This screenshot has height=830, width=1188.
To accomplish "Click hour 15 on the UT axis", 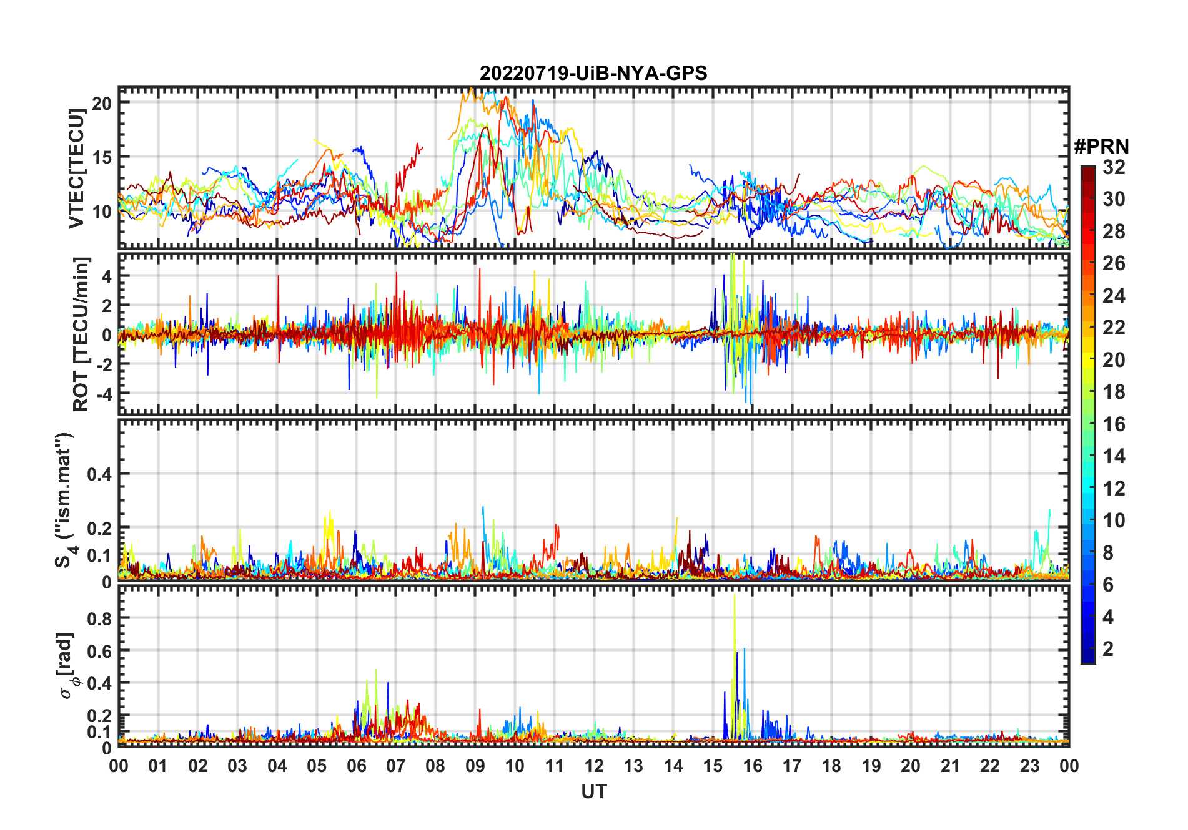I will [x=713, y=766].
